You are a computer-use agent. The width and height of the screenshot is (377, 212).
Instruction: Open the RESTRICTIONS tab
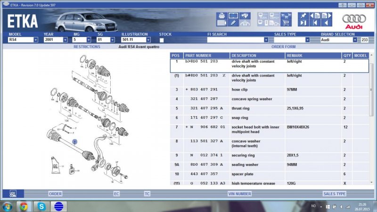(87, 47)
